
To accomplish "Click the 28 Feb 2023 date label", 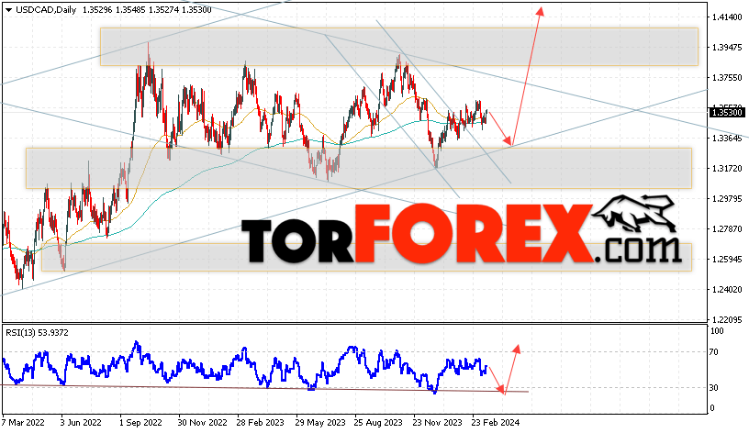I will tap(261, 423).
